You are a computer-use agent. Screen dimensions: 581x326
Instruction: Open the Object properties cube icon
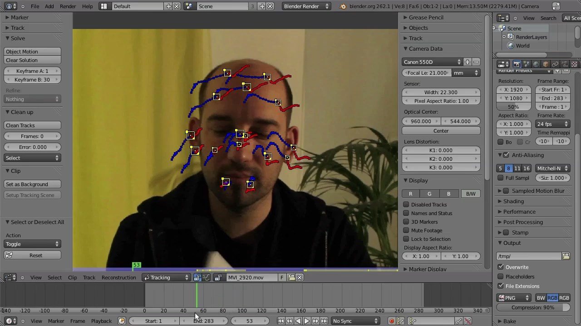click(x=546, y=64)
